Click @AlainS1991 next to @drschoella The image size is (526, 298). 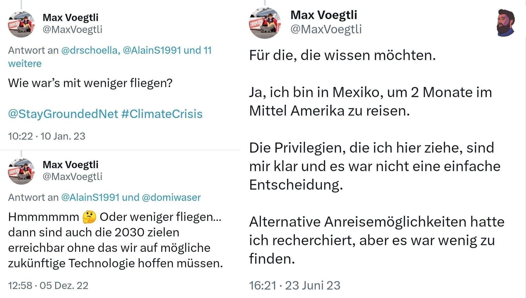152,50
